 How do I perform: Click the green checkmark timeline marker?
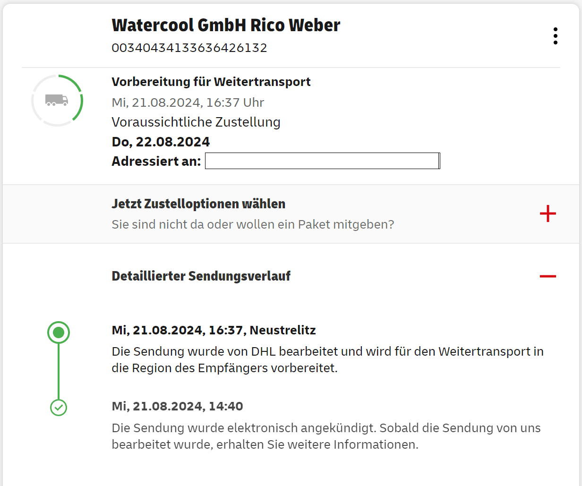(x=59, y=407)
